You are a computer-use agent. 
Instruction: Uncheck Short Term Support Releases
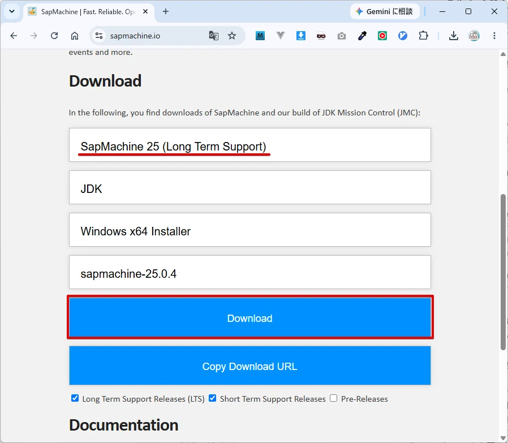213,398
